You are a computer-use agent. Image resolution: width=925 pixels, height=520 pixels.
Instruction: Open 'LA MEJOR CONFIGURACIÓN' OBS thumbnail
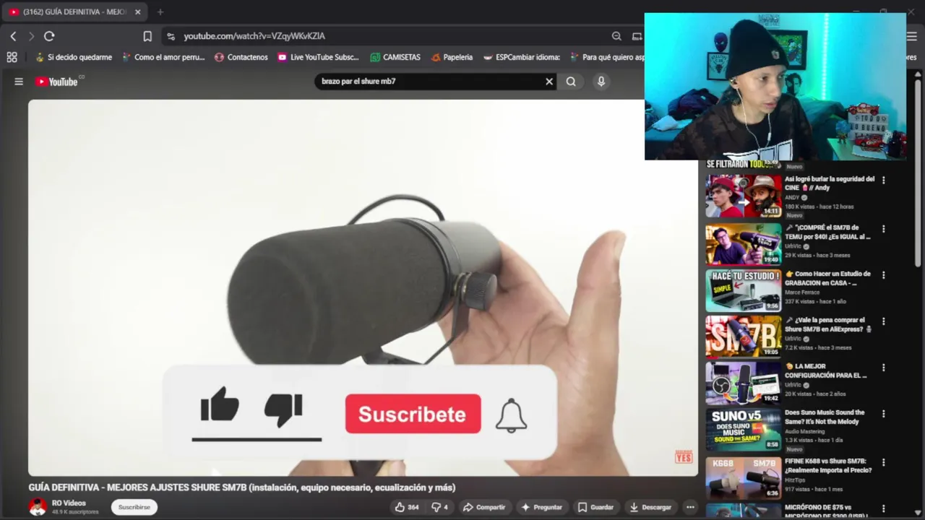pyautogui.click(x=743, y=383)
